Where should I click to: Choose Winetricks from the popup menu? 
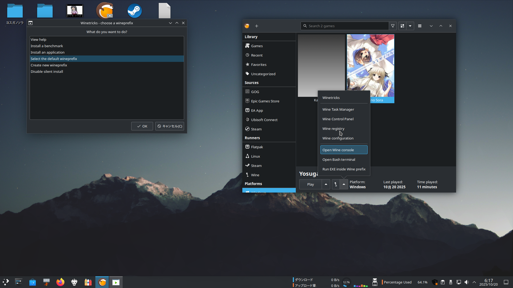(331, 98)
